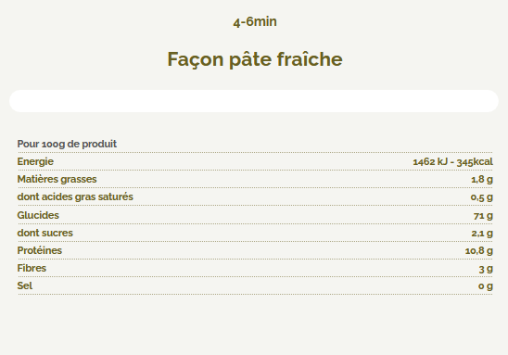Image resolution: width=508 pixels, height=355 pixels.
Task: Select the Protéines row label
Action: [x=40, y=250]
